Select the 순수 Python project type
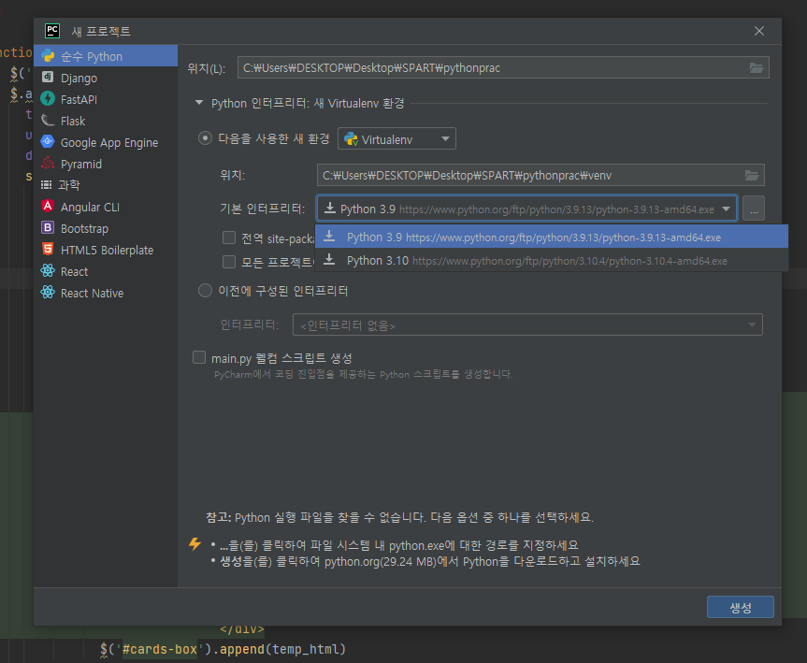This screenshot has height=663, width=807. pos(106,56)
